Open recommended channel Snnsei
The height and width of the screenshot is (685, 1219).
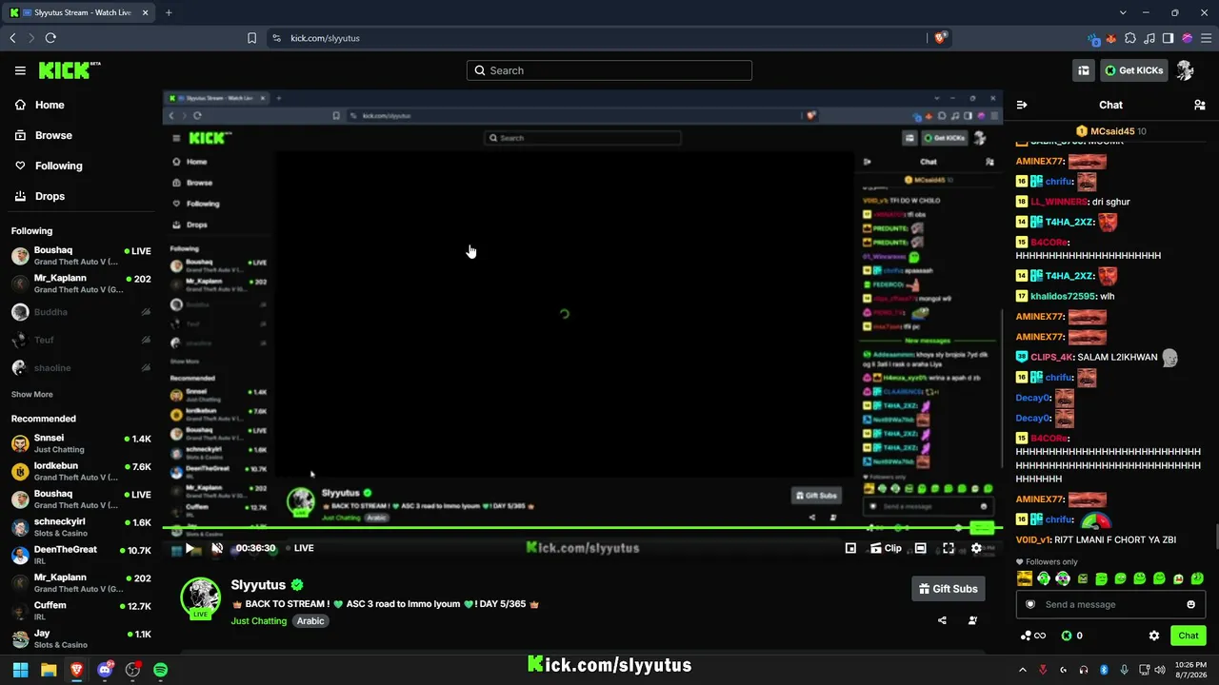click(81, 443)
